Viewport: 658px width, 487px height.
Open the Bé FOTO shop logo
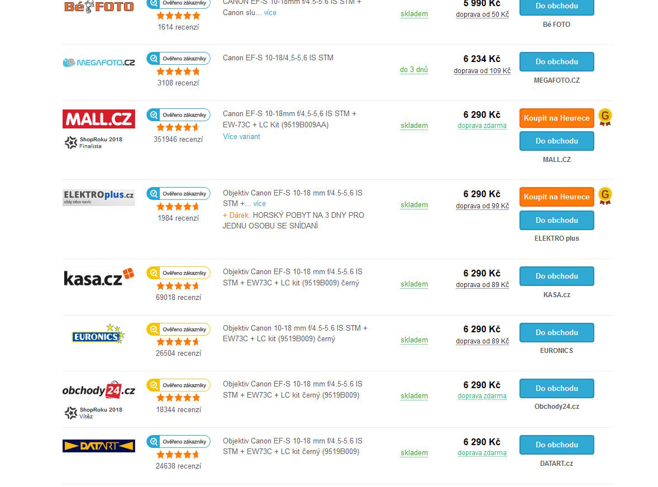tap(99, 6)
